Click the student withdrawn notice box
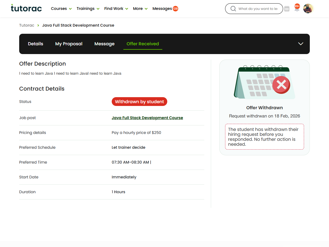 (x=265, y=137)
